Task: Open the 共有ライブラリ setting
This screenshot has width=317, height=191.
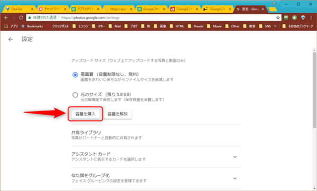Action: pyautogui.click(x=156, y=135)
